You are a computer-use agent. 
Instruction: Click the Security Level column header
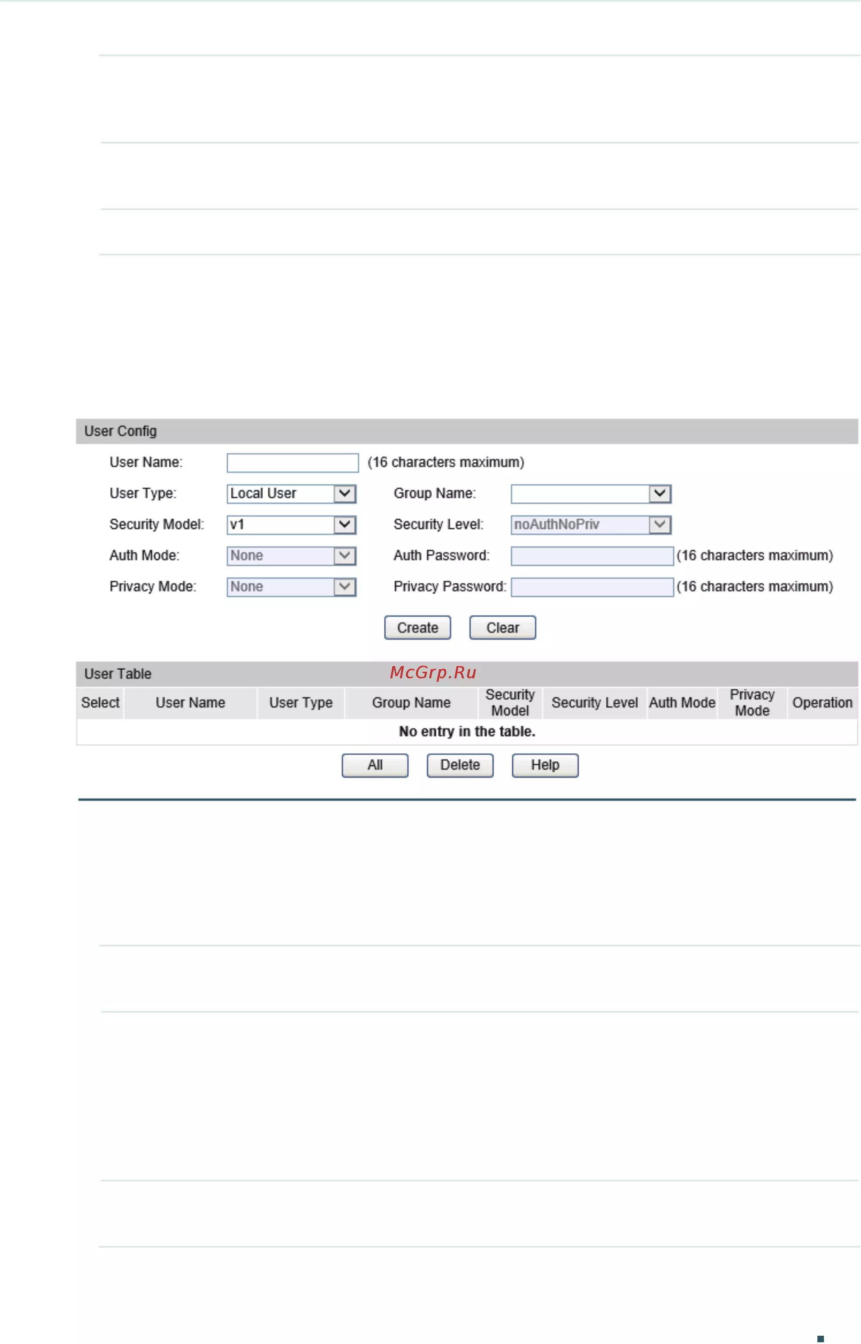click(x=595, y=702)
